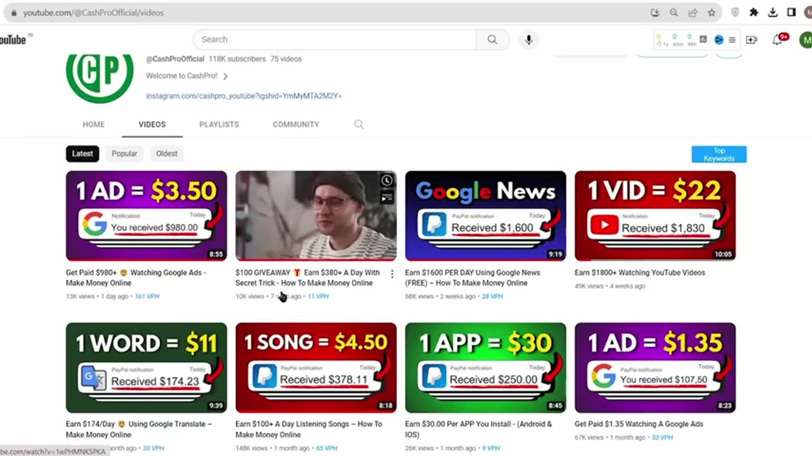
Task: Open the Google News thumbnail
Action: point(485,215)
